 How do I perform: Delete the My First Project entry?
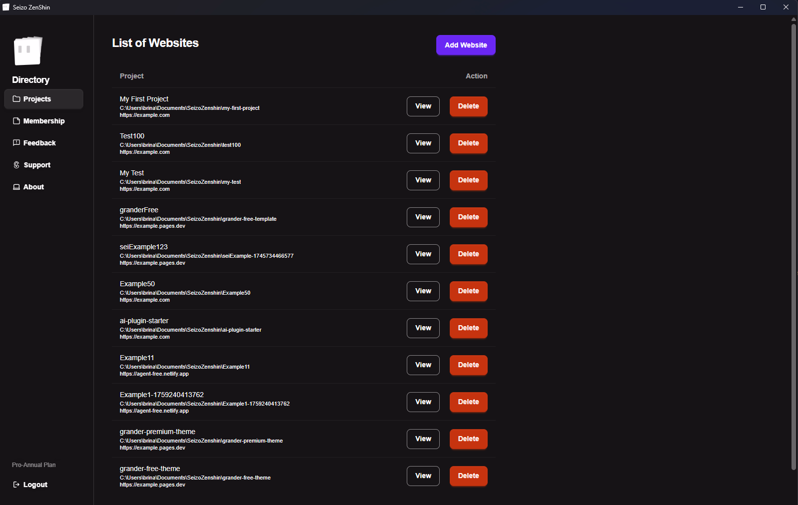469,106
